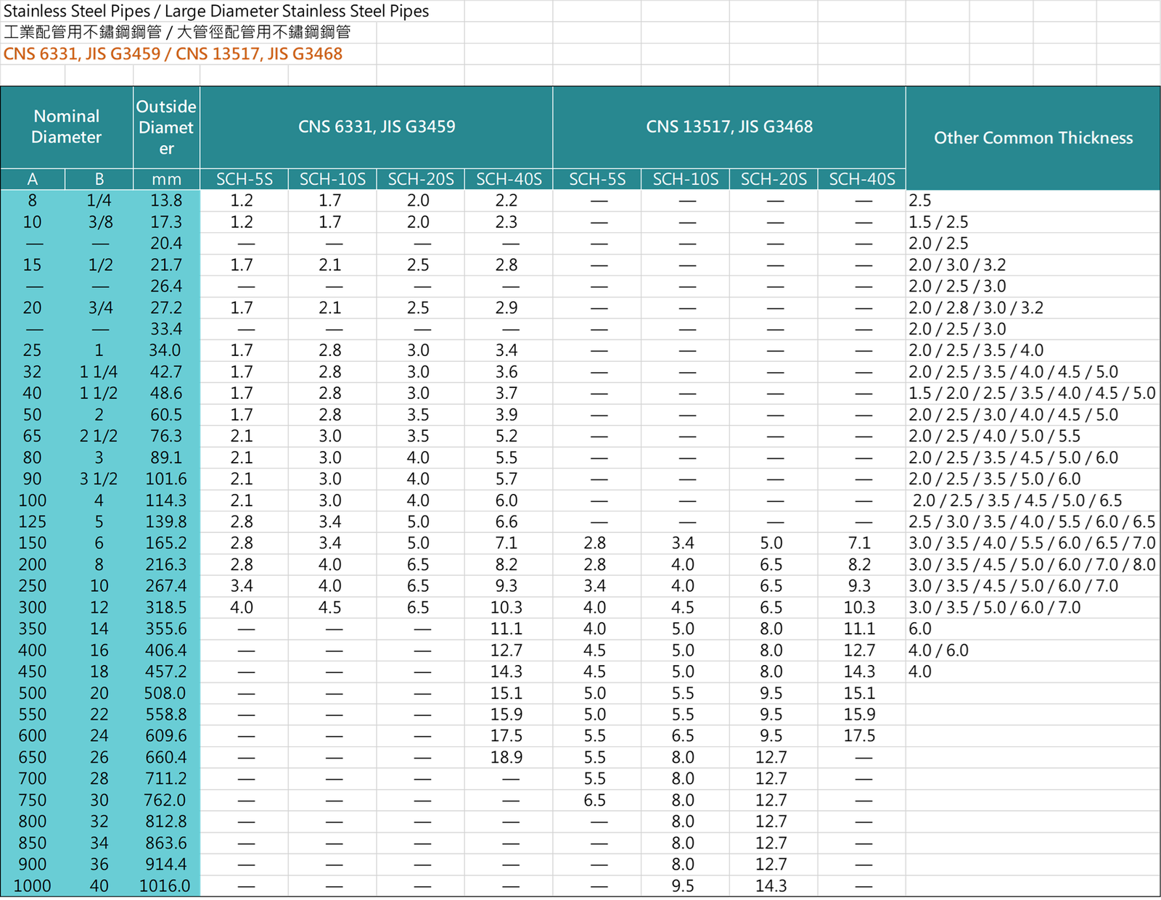Viewport: 1161px width, 900px height.
Task: Click outside diameter '89.1' cell
Action: 166,458
